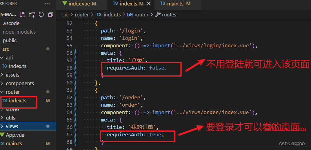The height and width of the screenshot is (150, 311).
Task: Click line number 52 in gutter
Action: click(69, 23)
